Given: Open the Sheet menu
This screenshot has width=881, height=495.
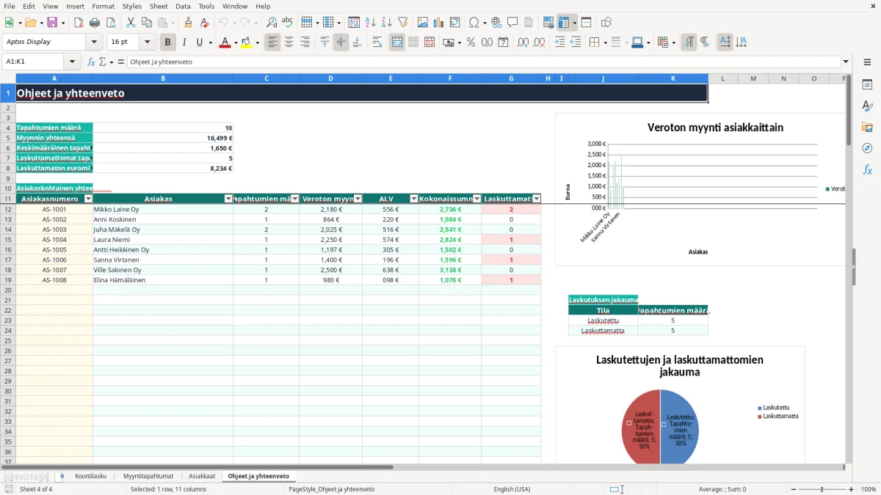Looking at the screenshot, I should point(159,6).
